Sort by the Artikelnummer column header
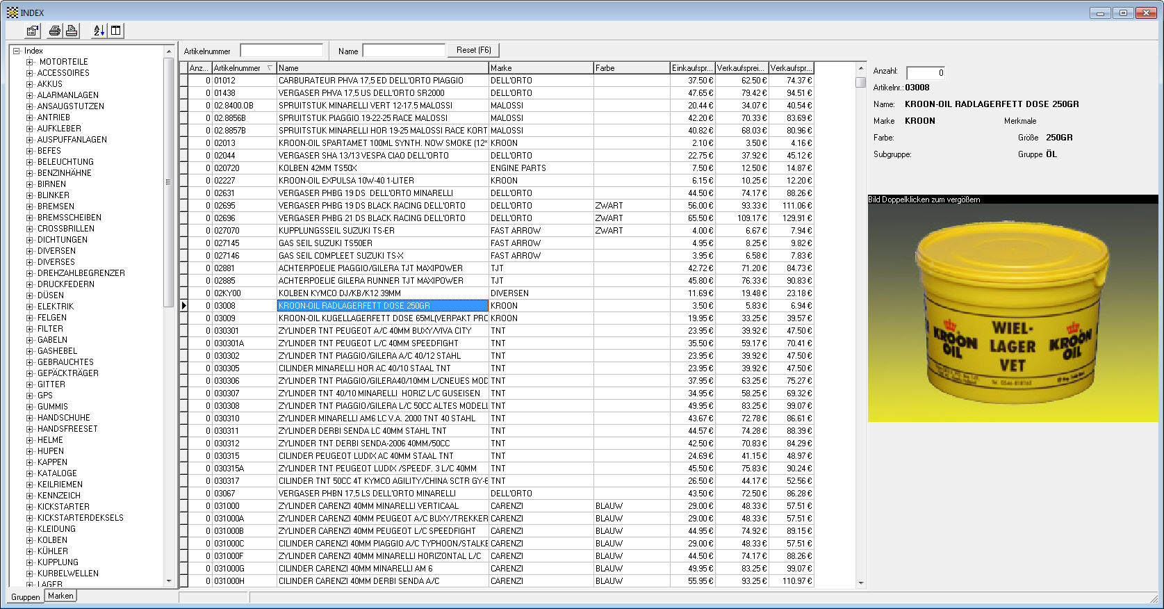 [244, 68]
